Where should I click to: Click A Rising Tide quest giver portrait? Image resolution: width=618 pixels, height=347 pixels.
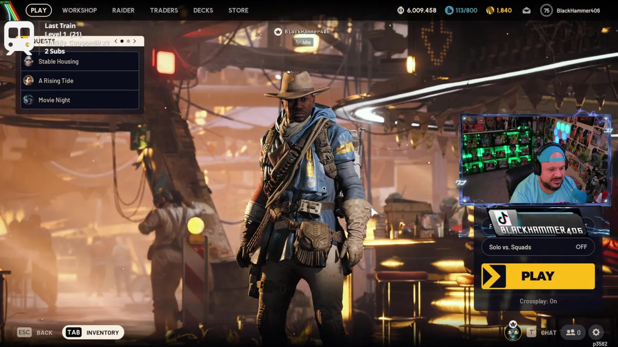(28, 80)
